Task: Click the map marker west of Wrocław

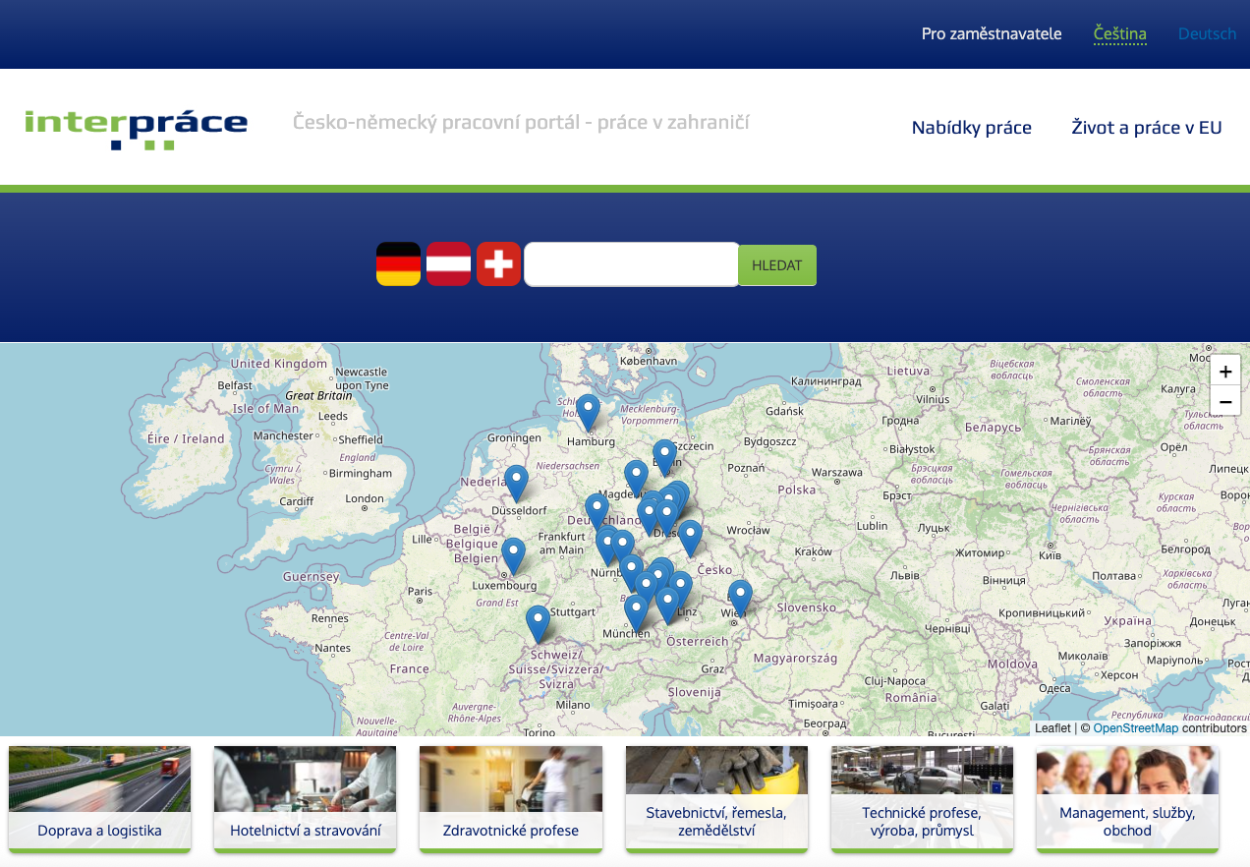Action: tap(690, 538)
